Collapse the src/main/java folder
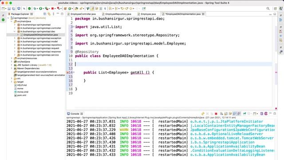This screenshot has height=160, width=284. coord(12,21)
